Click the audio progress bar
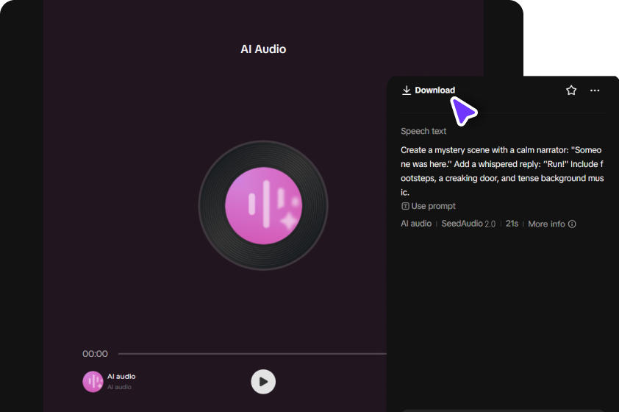Image resolution: width=619 pixels, height=412 pixels. 252,354
